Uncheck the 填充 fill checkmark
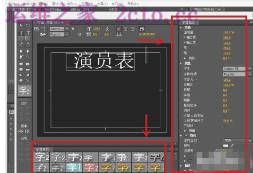The image size is (253, 173). (x=186, y=135)
